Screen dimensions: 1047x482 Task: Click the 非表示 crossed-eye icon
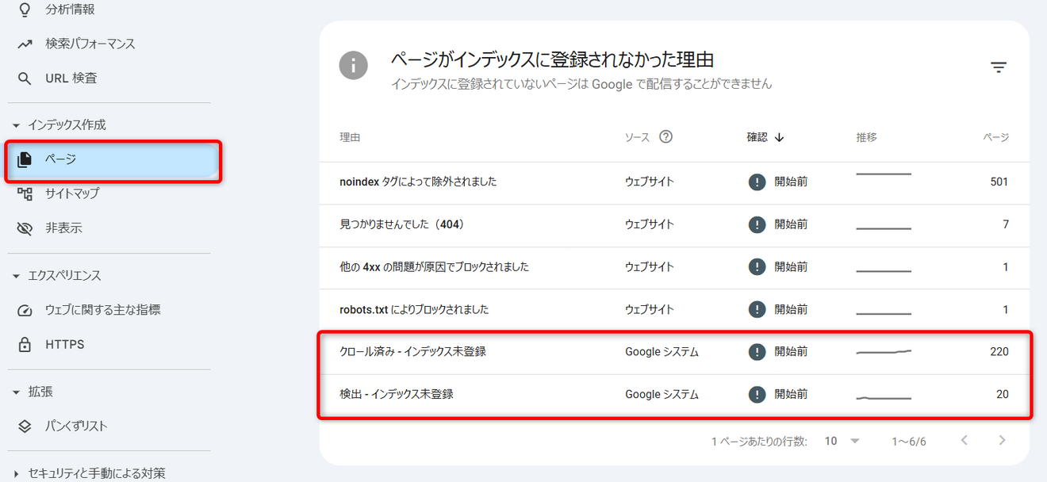pyautogui.click(x=25, y=228)
